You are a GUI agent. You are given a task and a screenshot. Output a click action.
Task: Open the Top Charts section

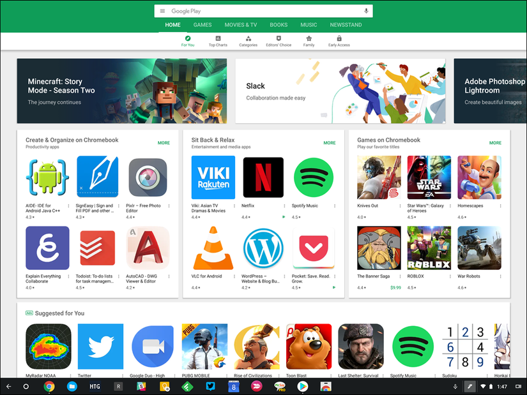218,41
